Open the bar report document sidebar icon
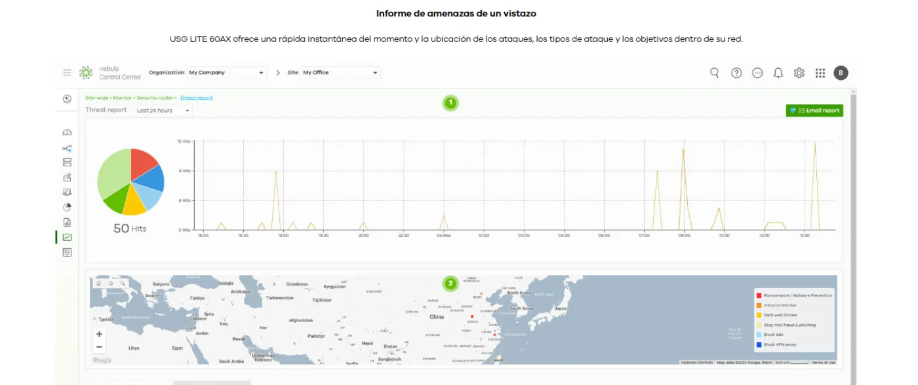Screen dimensions: 918x385 coord(67,222)
